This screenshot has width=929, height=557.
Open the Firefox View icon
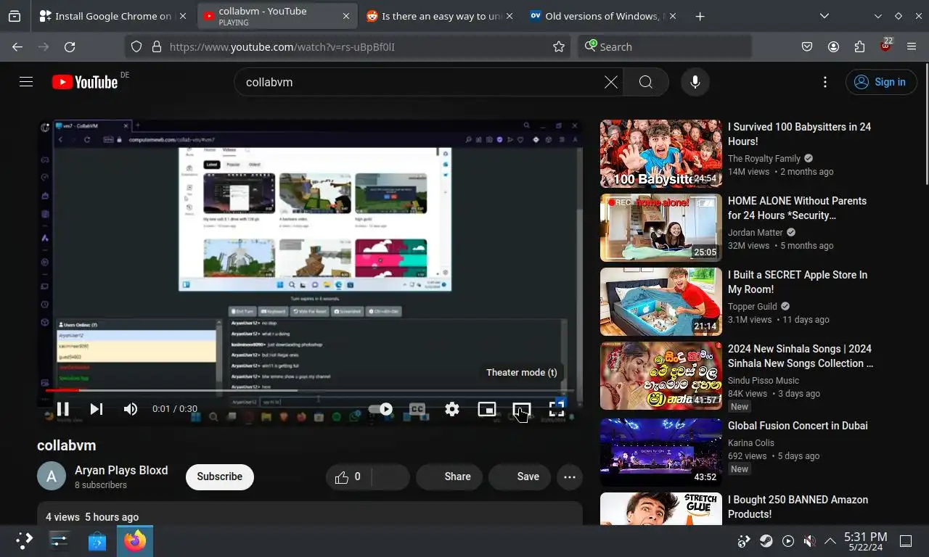point(15,16)
